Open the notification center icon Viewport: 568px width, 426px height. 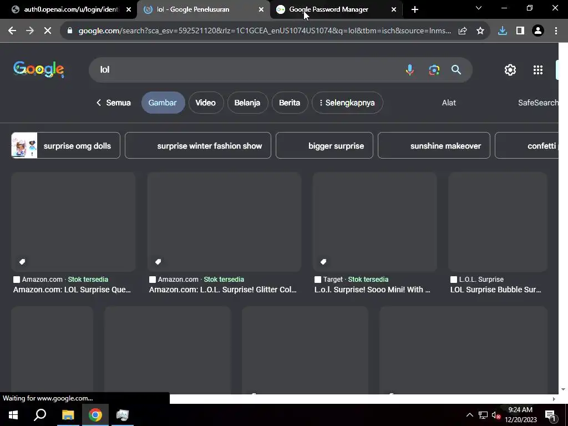550,415
